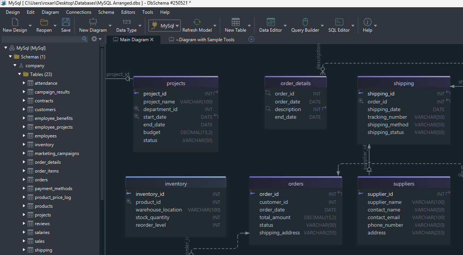The height and width of the screenshot is (255, 463).
Task: Open the Reopen dropdown arrow
Action: pos(55,26)
